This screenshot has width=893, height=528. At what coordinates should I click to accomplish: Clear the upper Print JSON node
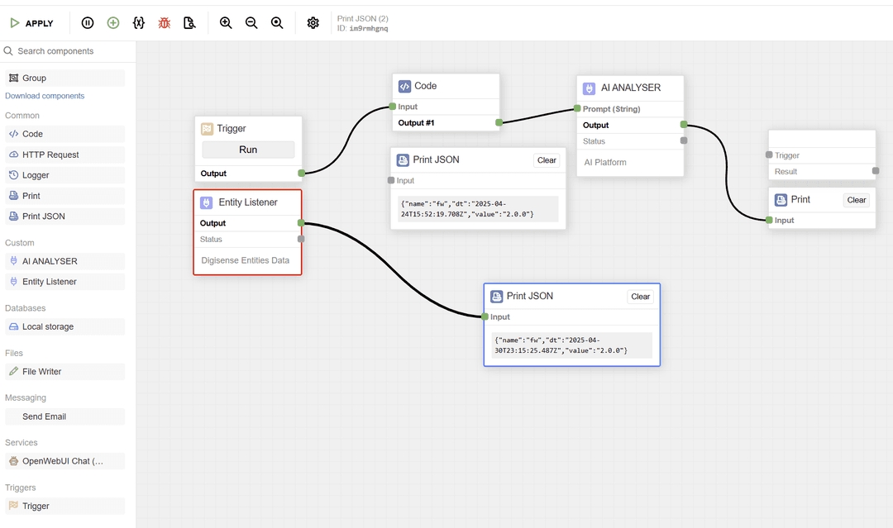point(547,160)
